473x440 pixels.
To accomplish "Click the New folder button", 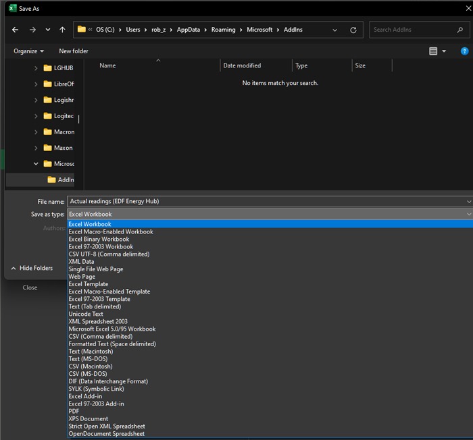I will (x=74, y=51).
